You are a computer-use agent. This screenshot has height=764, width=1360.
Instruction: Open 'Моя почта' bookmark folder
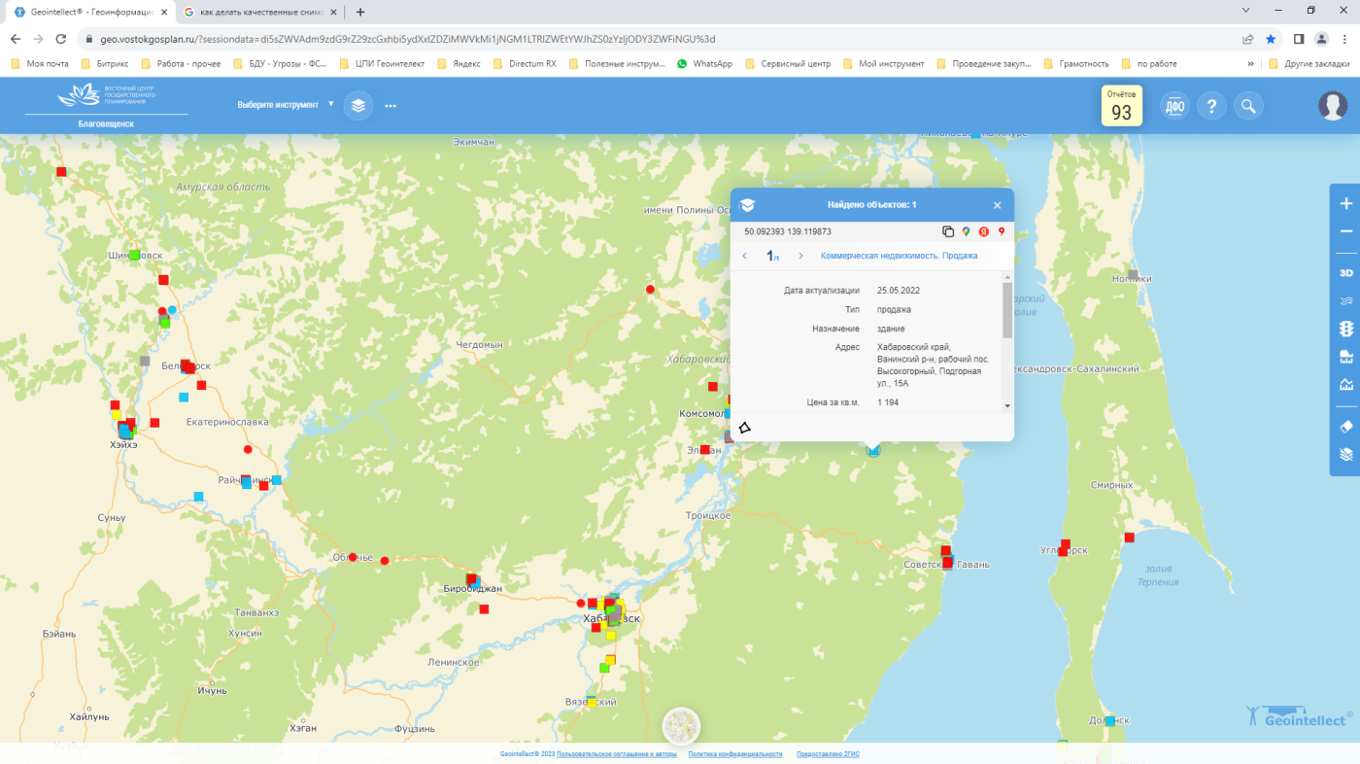(39, 63)
